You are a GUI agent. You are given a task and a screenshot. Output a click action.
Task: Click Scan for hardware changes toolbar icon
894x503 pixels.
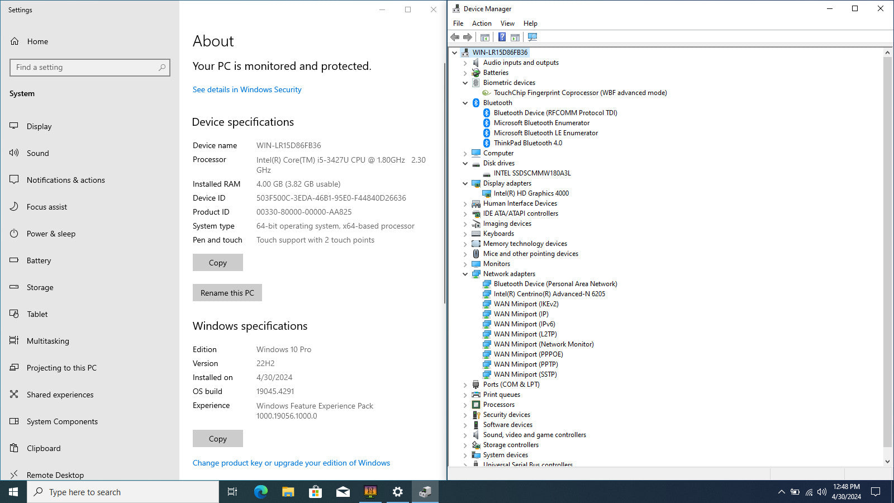[532, 37]
